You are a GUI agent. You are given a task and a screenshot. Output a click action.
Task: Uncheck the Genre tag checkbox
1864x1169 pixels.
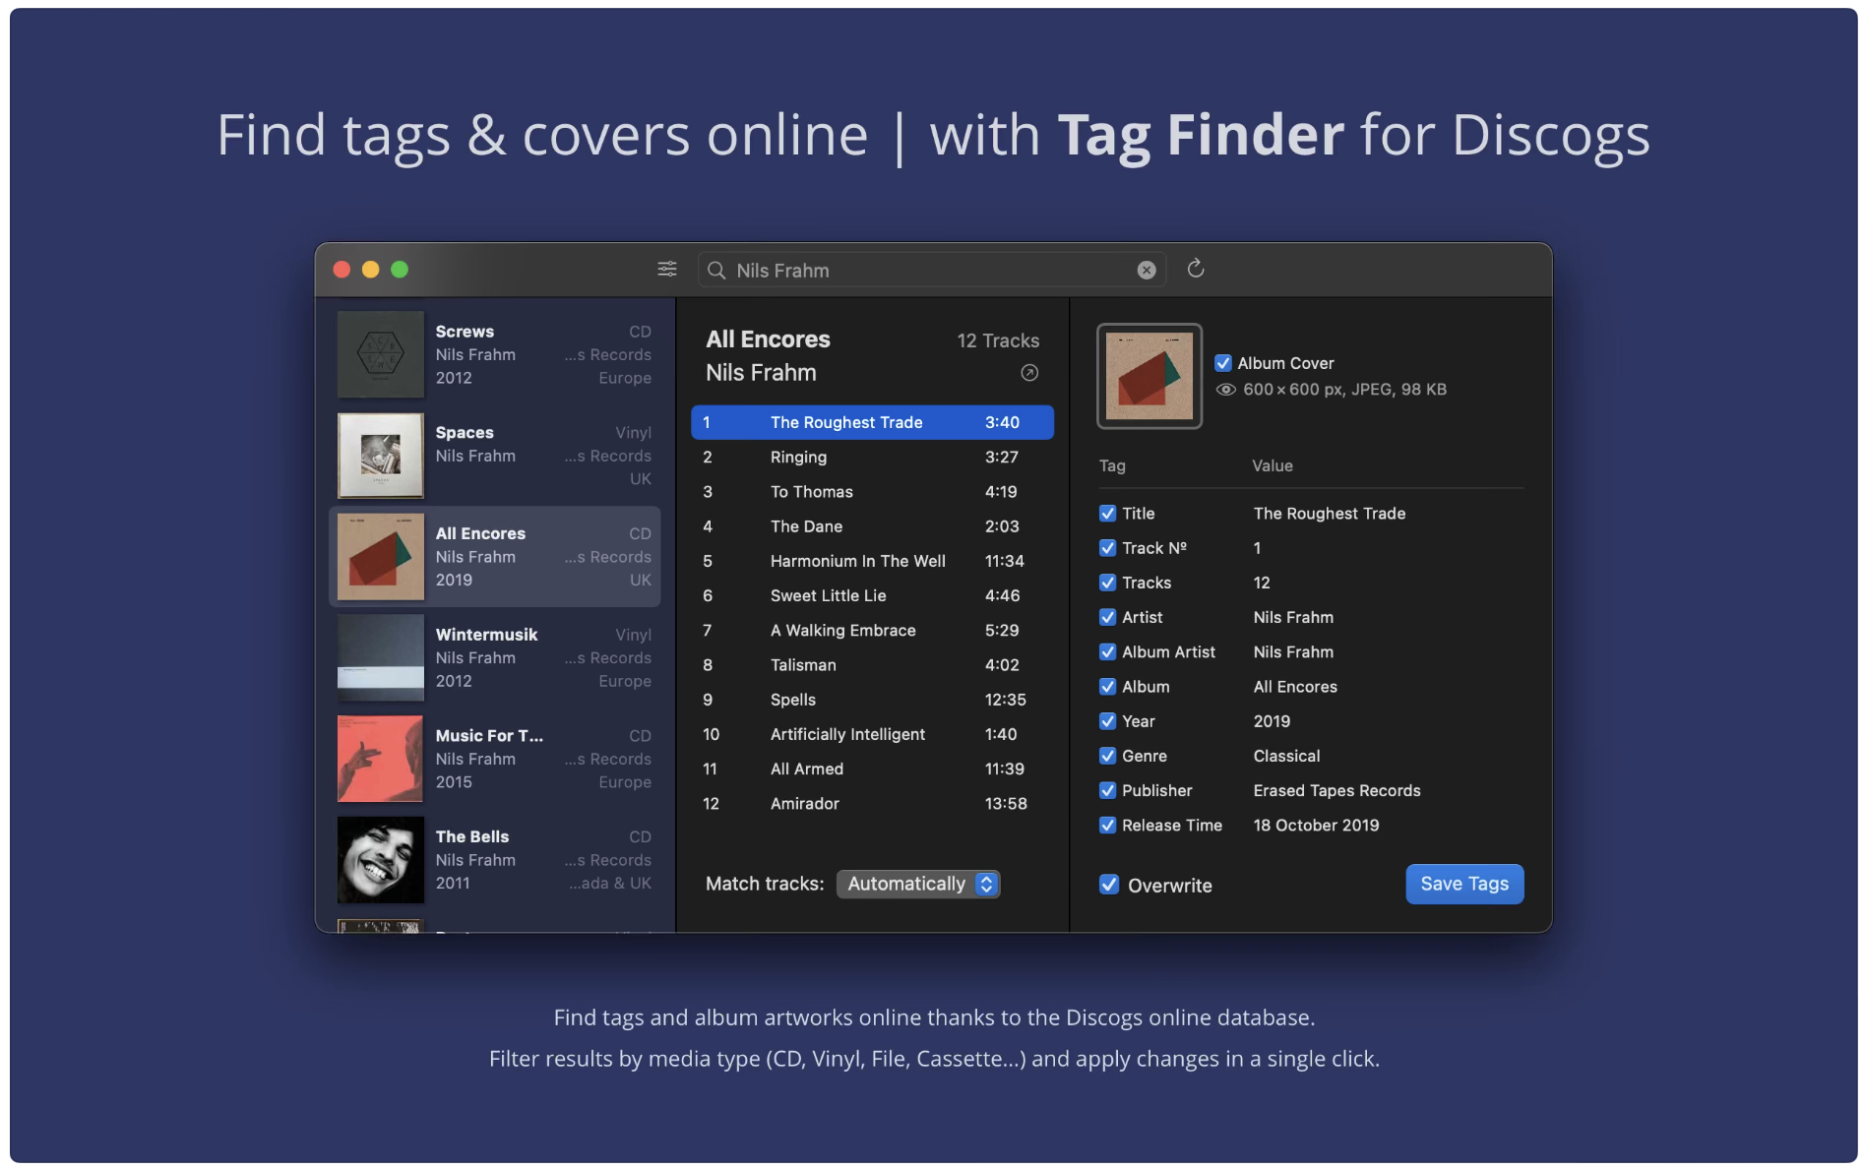pyautogui.click(x=1107, y=756)
